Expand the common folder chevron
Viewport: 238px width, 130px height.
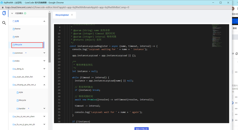[44, 53]
